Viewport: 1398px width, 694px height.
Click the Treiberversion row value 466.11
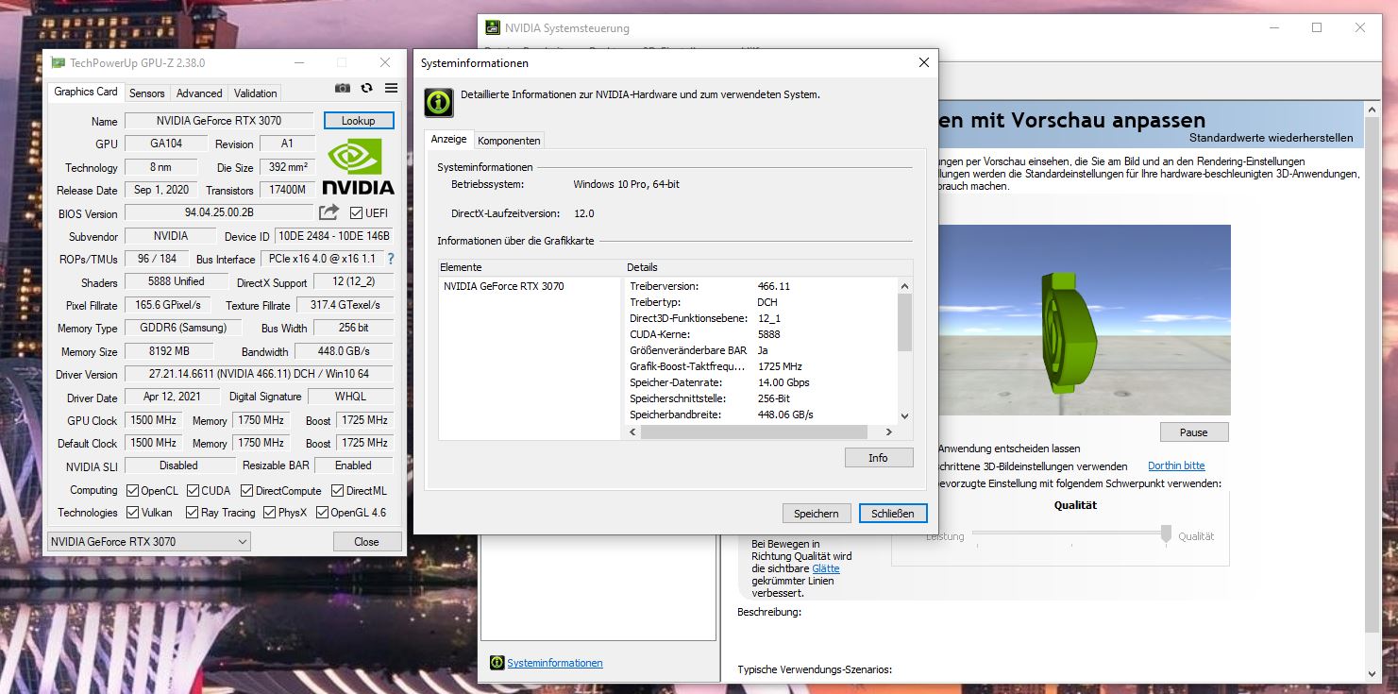coord(774,285)
